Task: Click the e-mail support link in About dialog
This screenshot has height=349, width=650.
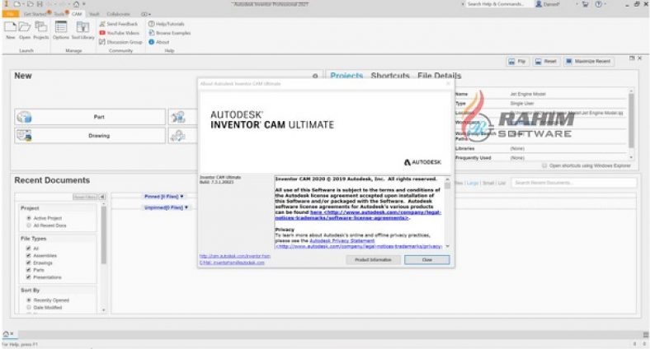Action: (x=232, y=263)
